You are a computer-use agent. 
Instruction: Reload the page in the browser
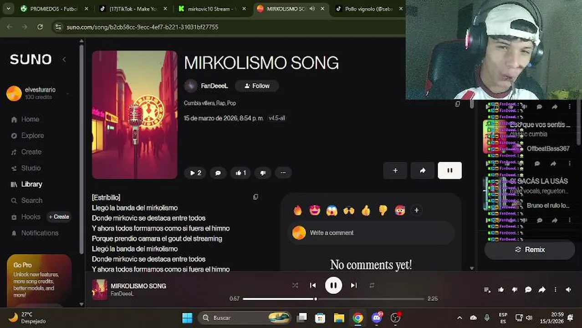pos(40,27)
